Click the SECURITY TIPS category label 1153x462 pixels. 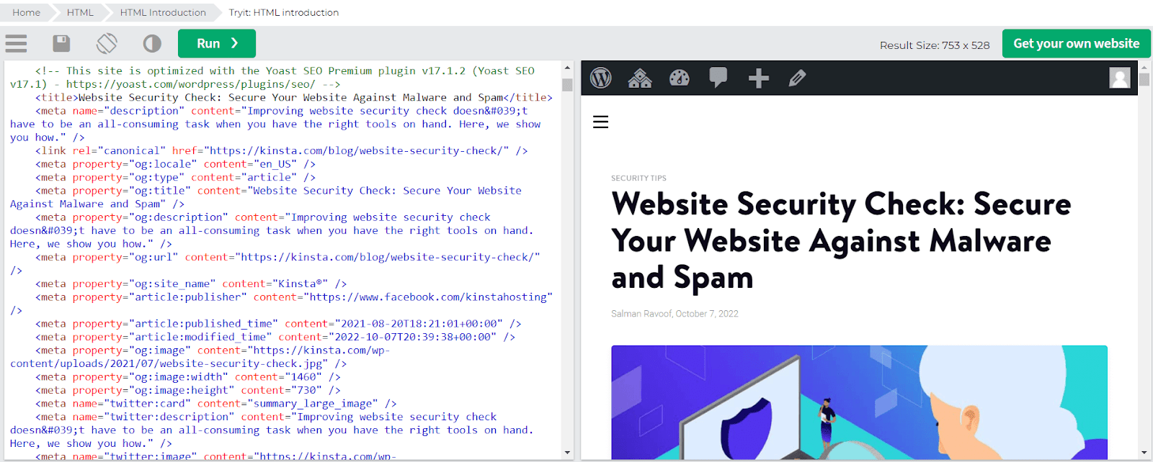coord(638,178)
